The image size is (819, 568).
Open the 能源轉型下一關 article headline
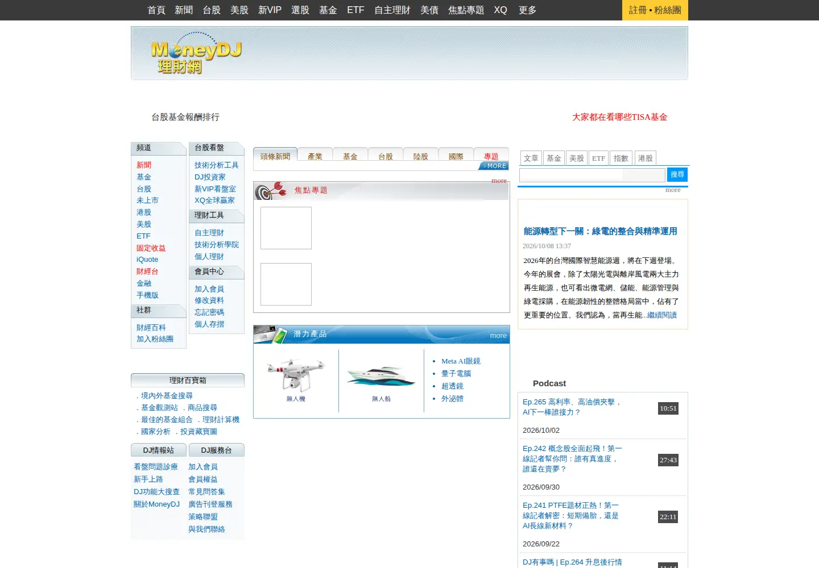601,231
